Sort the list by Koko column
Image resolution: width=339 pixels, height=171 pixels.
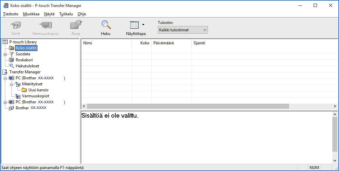(141, 43)
